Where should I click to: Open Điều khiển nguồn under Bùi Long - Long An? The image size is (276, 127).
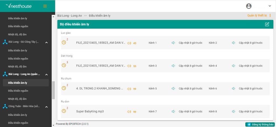pyautogui.click(x=18, y=91)
